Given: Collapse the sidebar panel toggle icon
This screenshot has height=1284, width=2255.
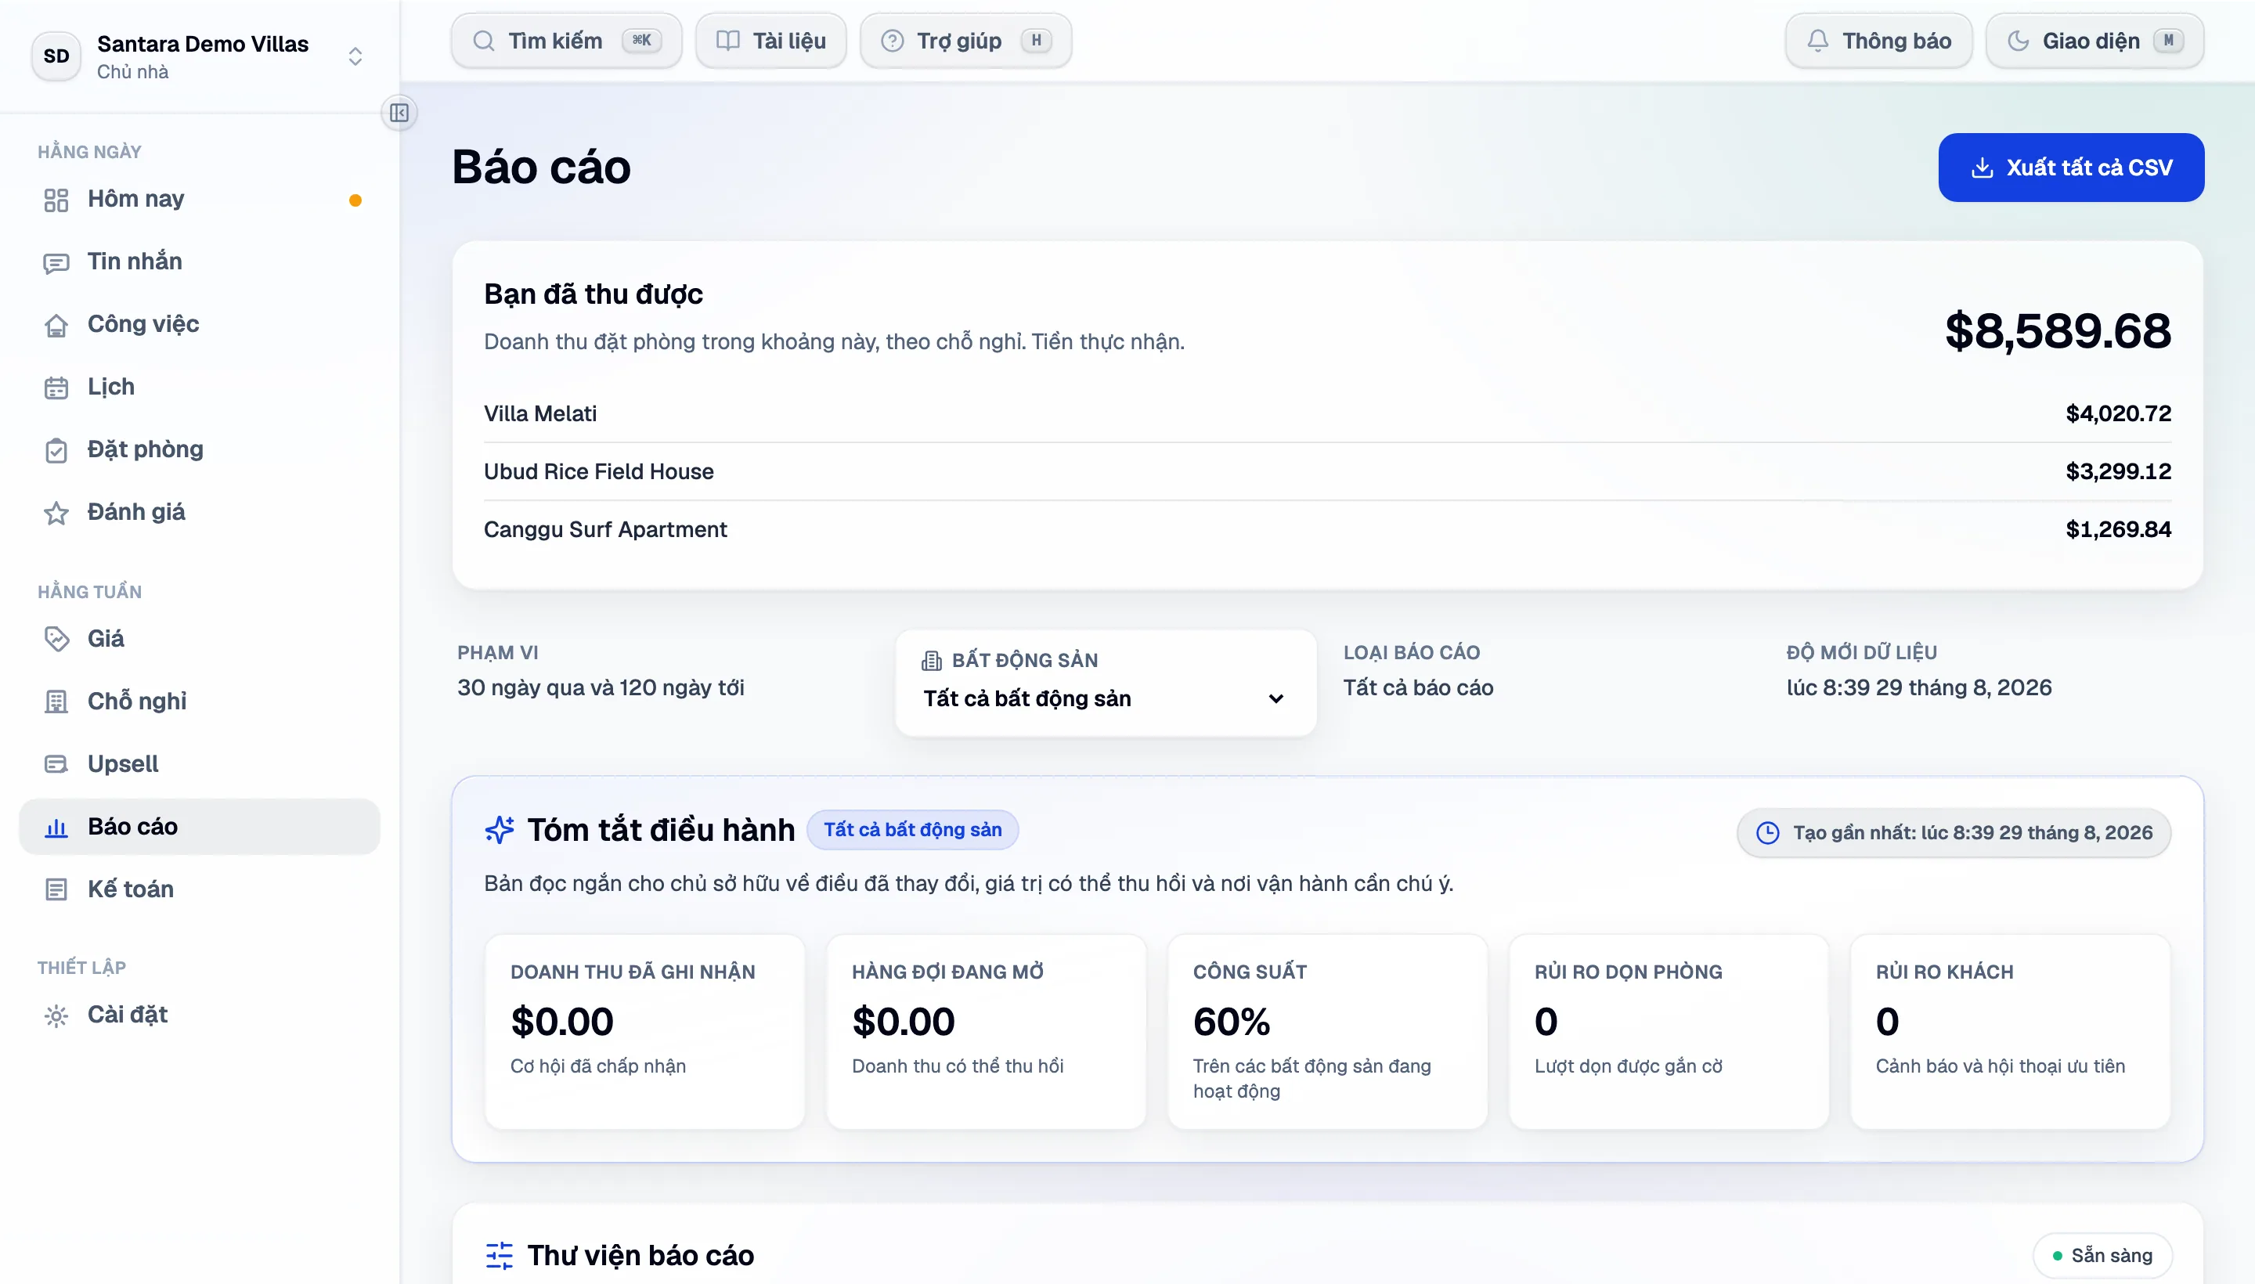Looking at the screenshot, I should click(x=399, y=113).
